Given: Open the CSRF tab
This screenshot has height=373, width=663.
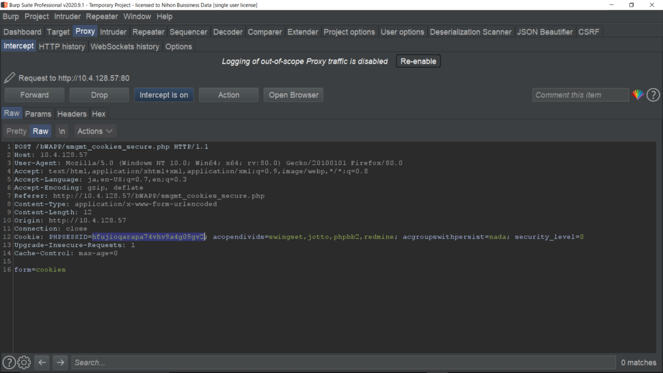Looking at the screenshot, I should point(589,31).
